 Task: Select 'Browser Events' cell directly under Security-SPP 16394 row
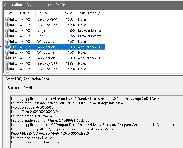[89, 30]
